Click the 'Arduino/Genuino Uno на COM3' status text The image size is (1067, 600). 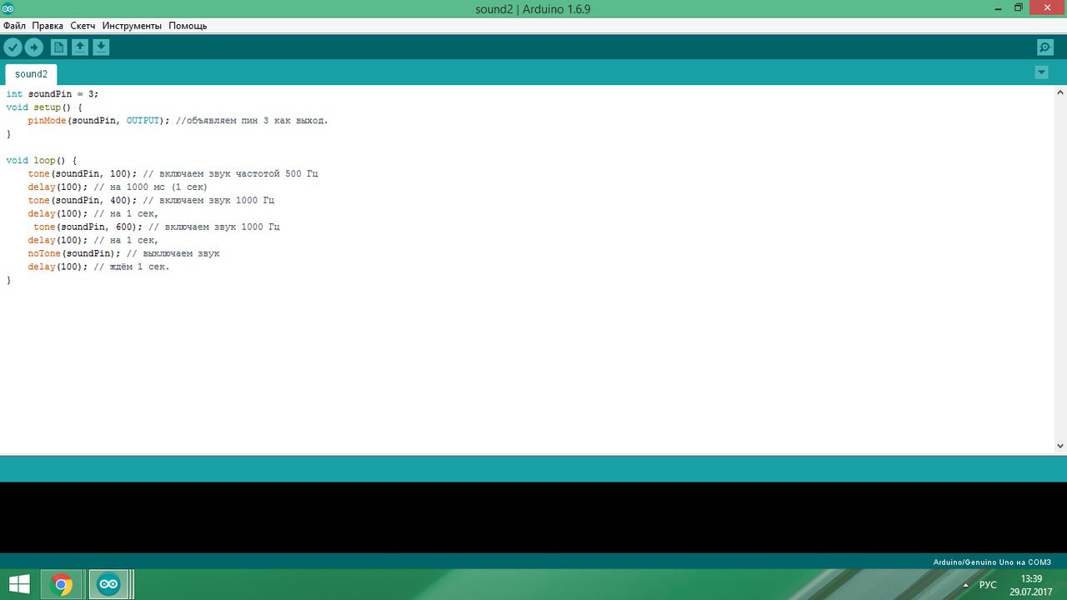(x=992, y=562)
